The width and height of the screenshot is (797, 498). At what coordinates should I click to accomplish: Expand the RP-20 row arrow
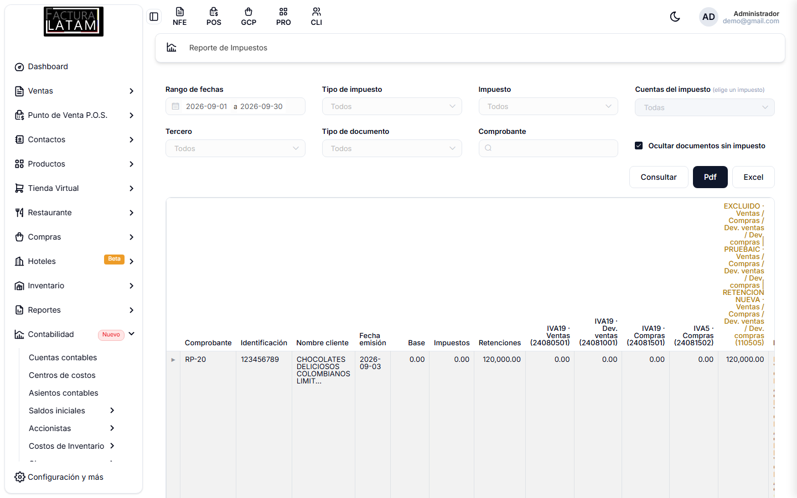173,360
